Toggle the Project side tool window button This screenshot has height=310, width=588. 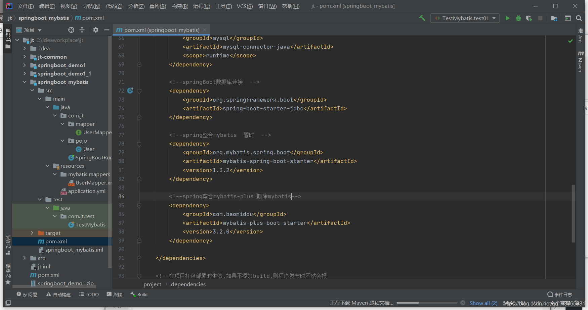click(8, 39)
